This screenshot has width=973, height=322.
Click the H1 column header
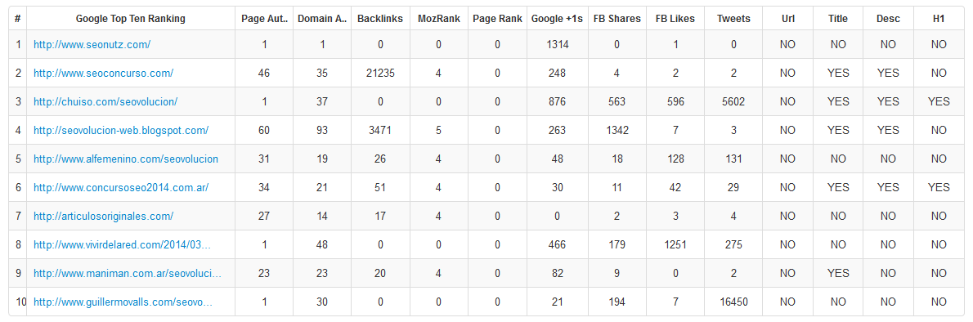(939, 19)
